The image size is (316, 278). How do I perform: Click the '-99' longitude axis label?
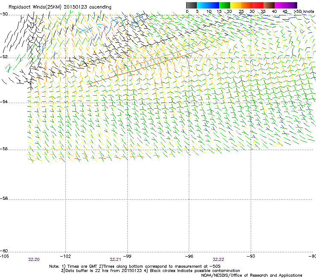coord(127,256)
